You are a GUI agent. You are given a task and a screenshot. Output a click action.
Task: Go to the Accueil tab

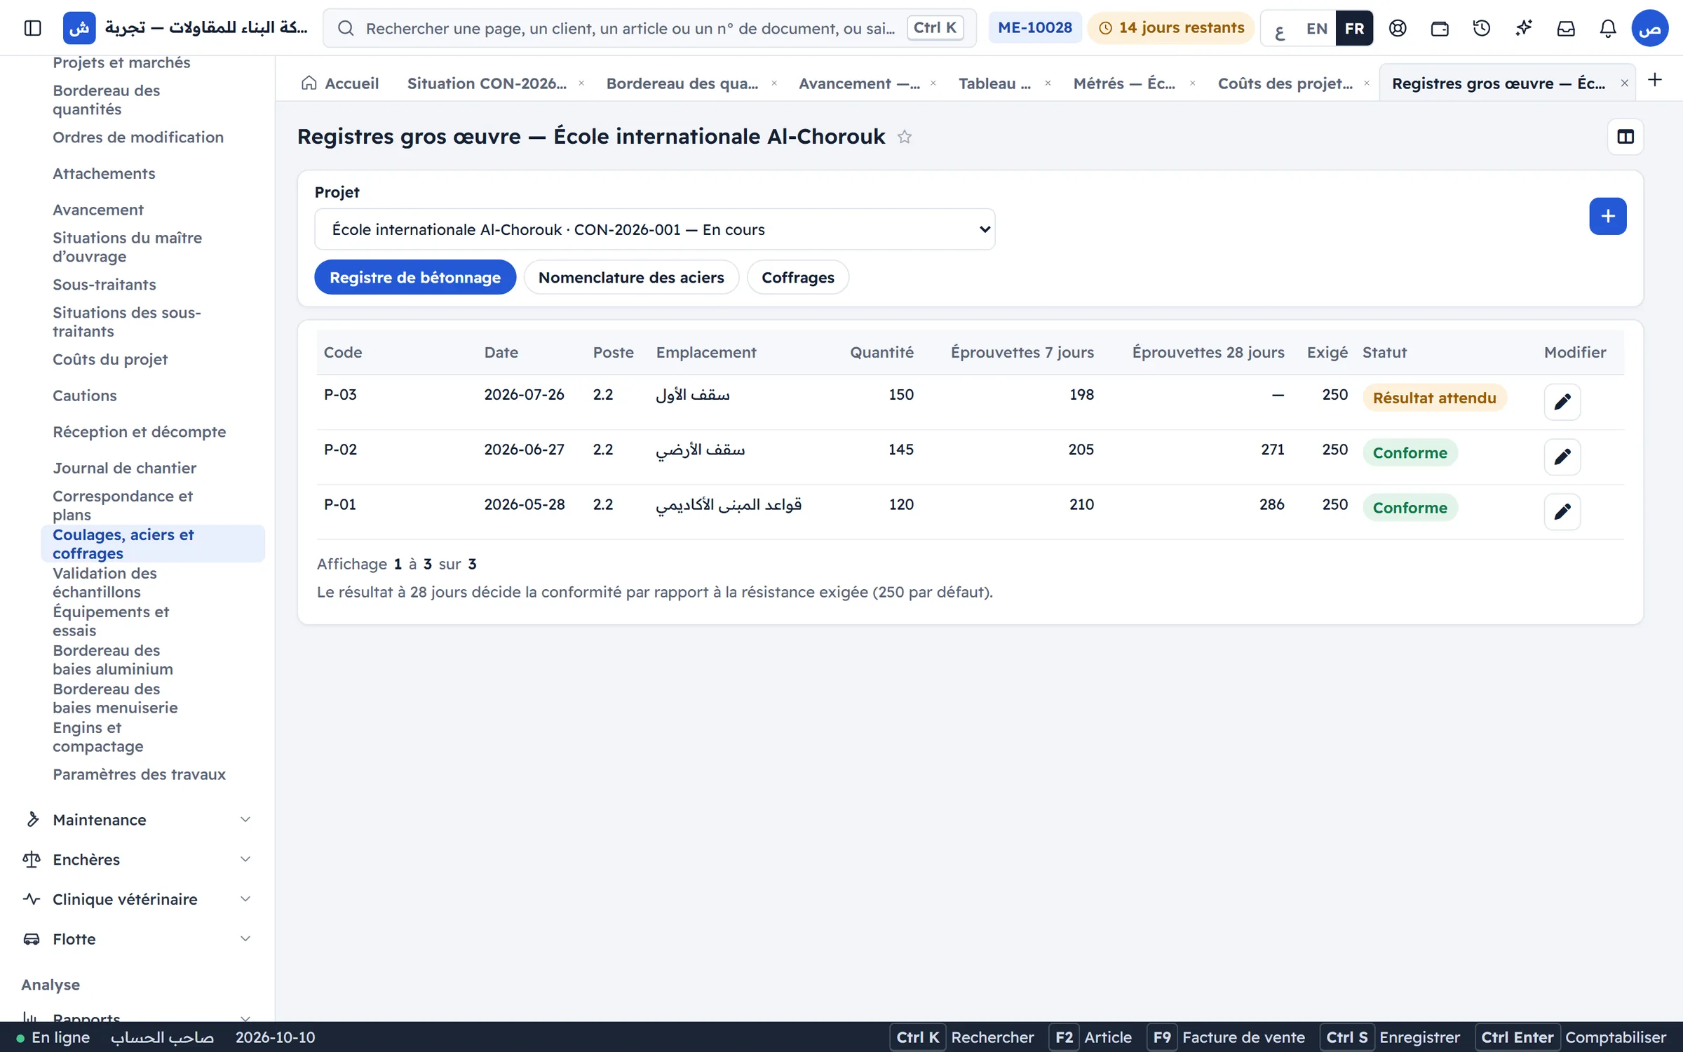tap(341, 83)
